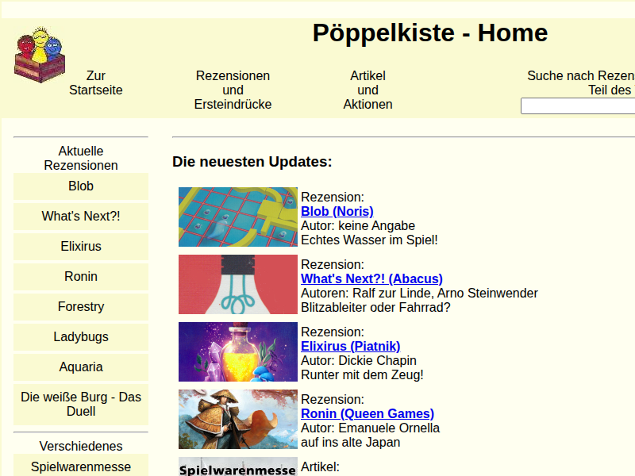635x476 pixels.
Task: Select Blob in the sidebar reviews
Action: 81,186
